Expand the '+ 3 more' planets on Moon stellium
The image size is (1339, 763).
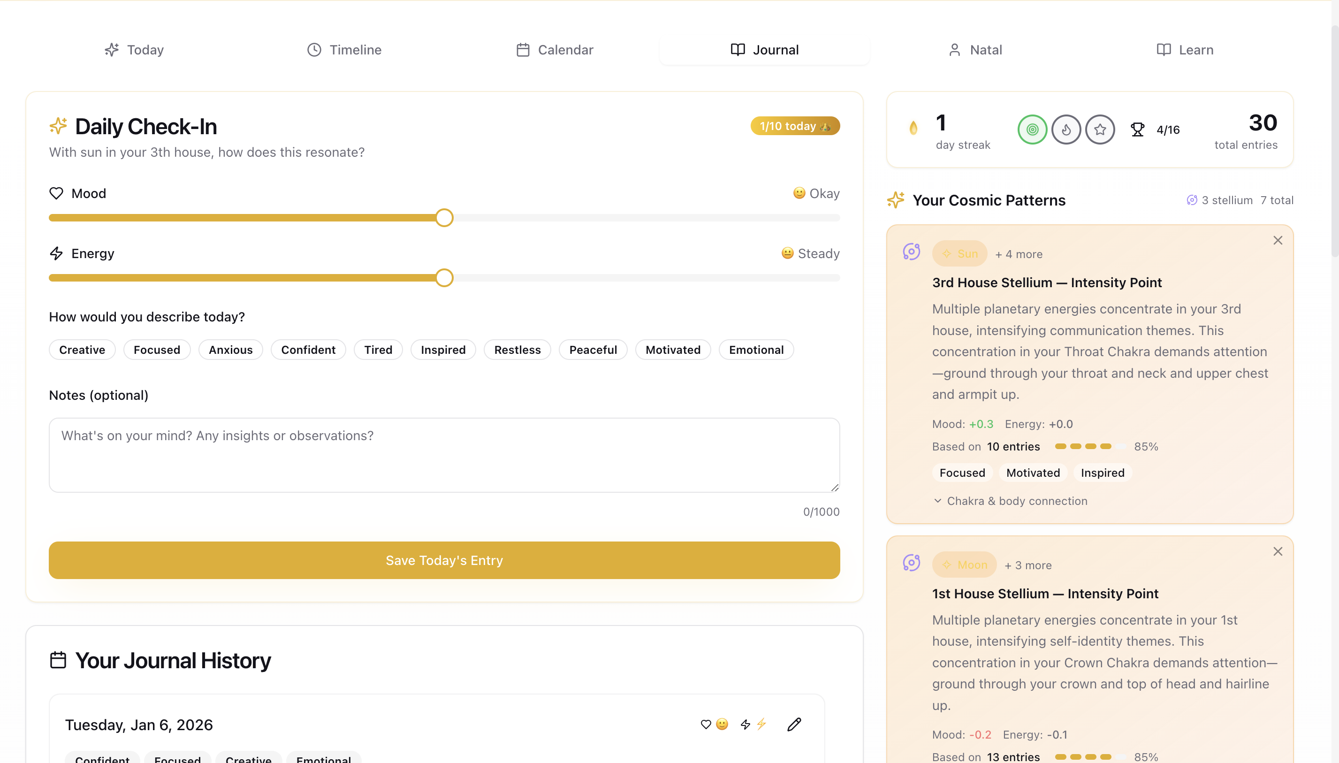pos(1027,565)
